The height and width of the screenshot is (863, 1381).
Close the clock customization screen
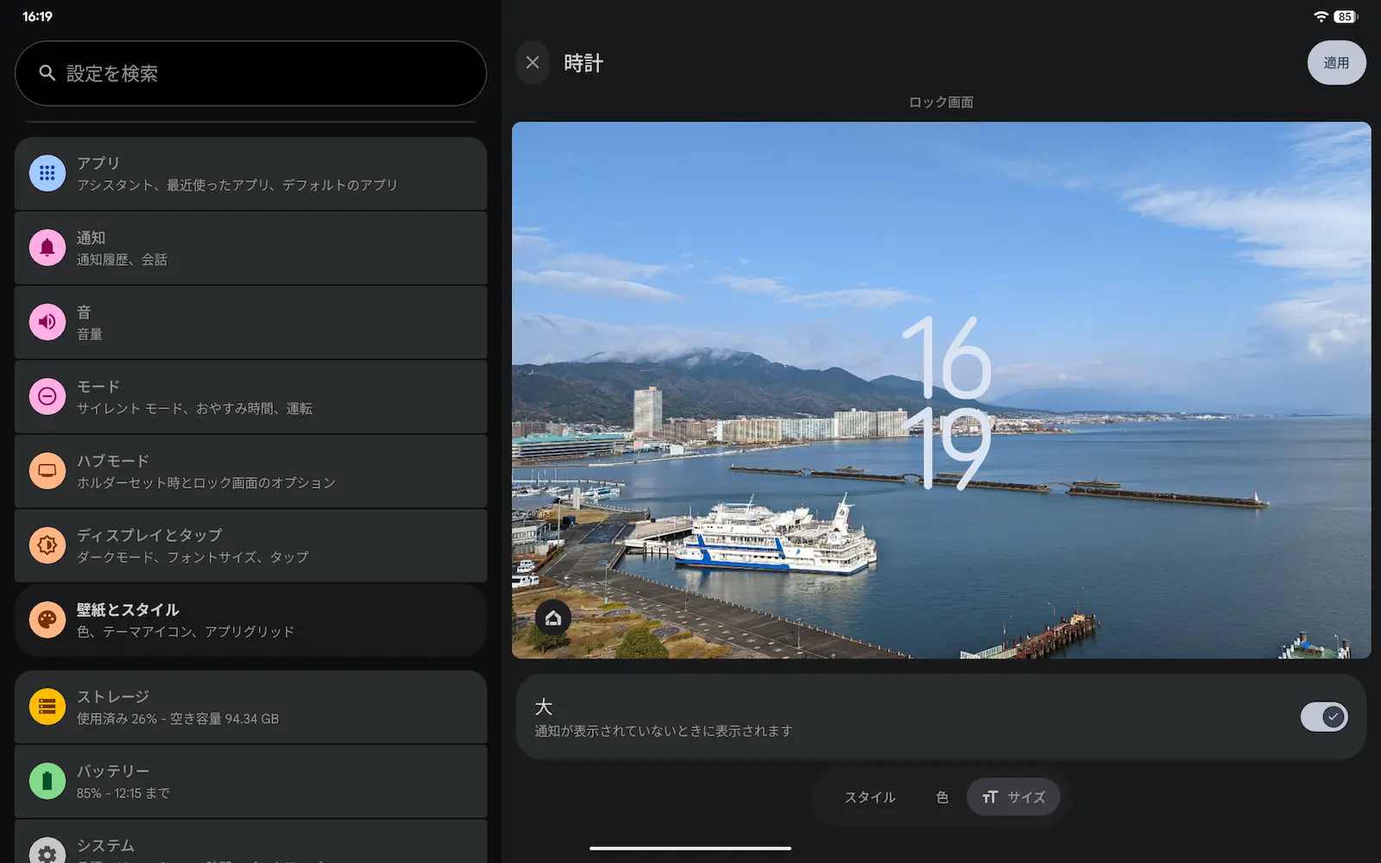point(533,62)
